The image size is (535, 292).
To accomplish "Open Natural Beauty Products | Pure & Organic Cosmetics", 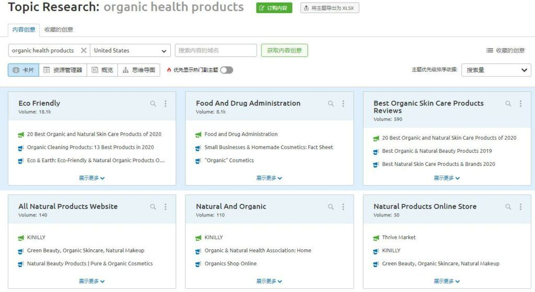I will (90, 264).
